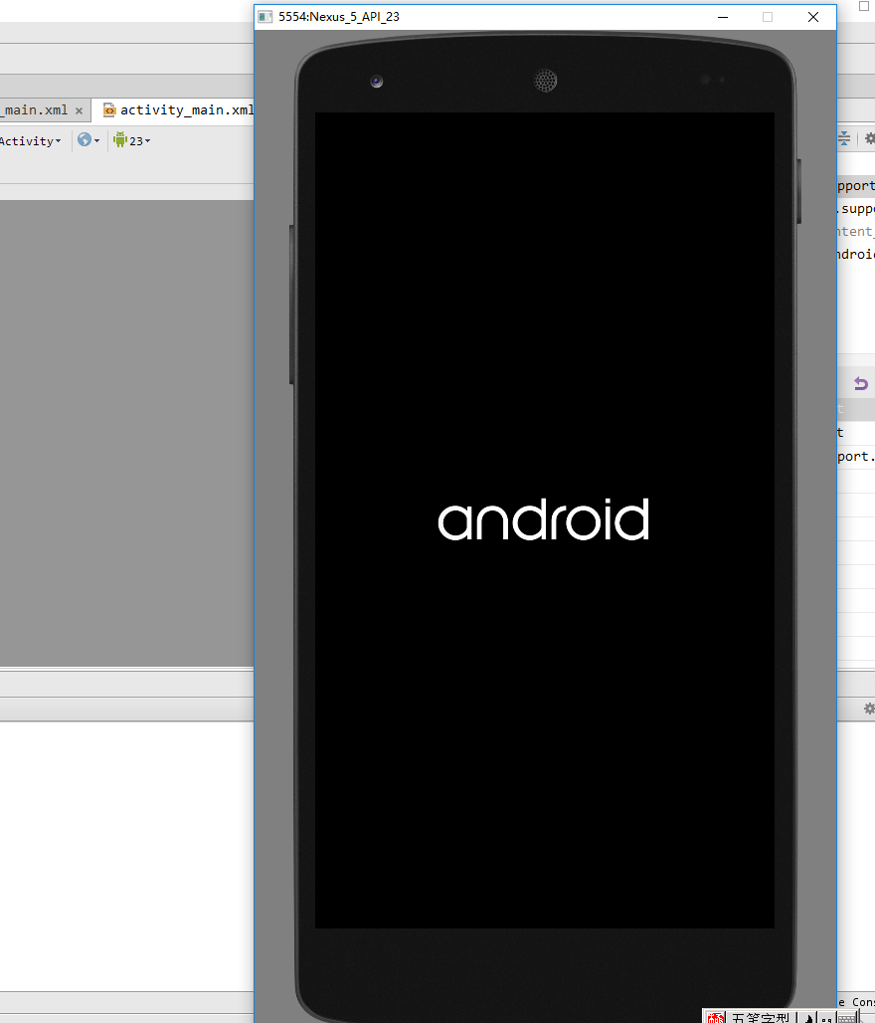875x1023 pixels.
Task: Click the purple undo arrow in properties panel
Action: coord(861,384)
